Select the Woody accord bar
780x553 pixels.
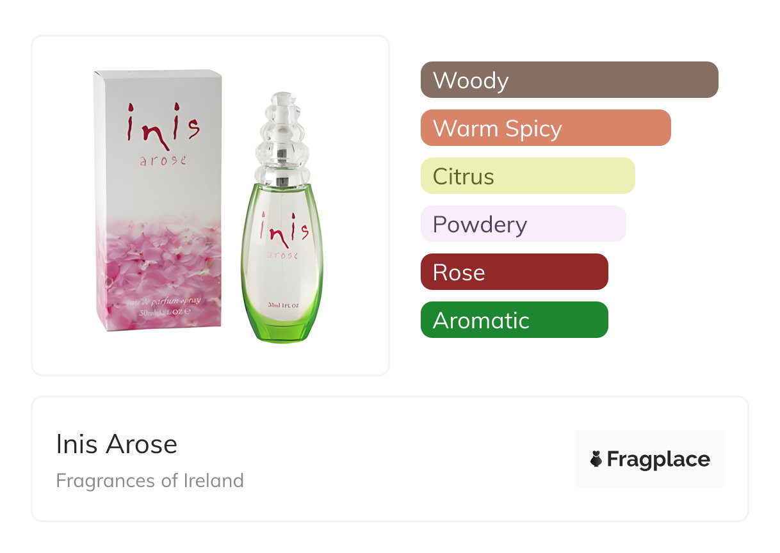click(569, 80)
